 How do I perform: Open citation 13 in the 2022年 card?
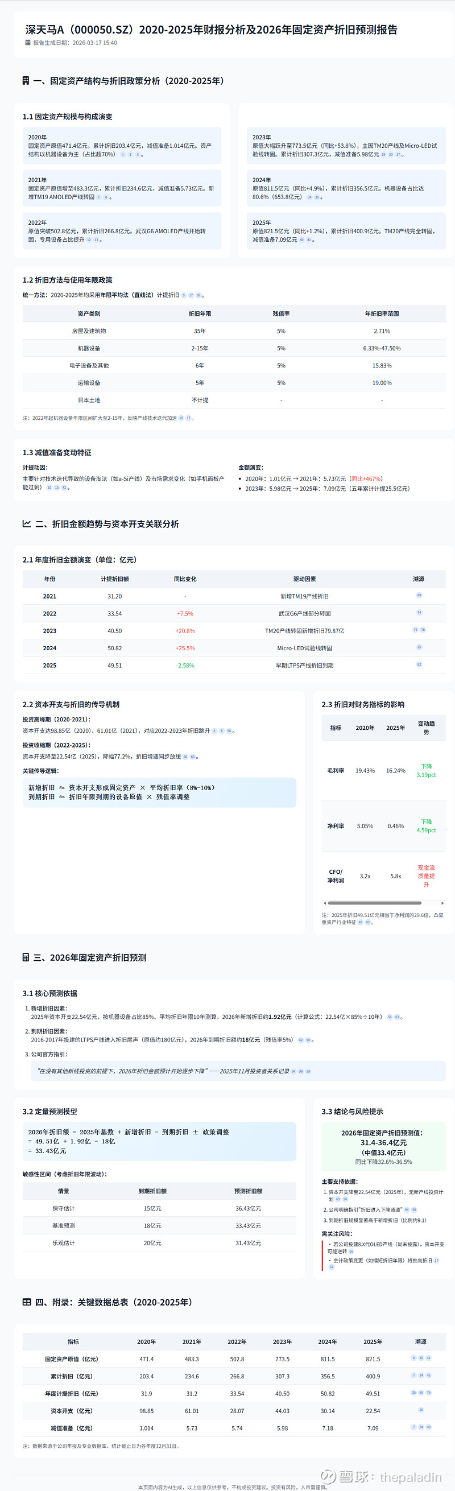coord(96,240)
